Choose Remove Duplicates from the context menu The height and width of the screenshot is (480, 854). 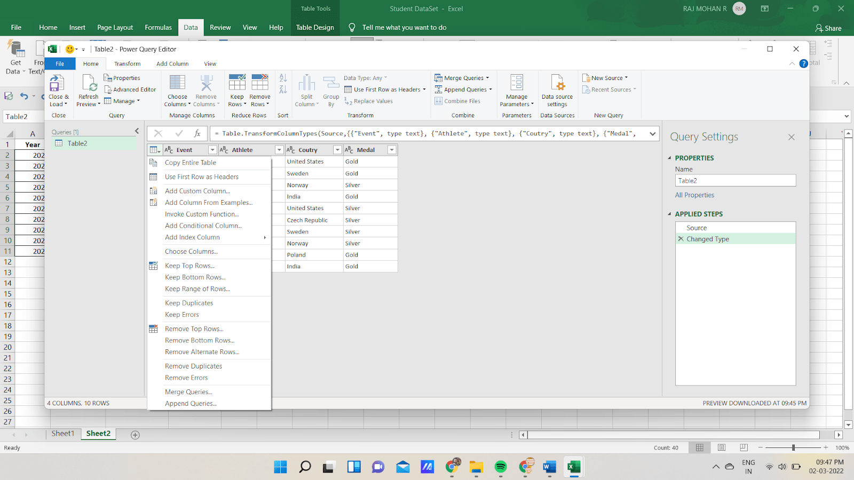193,366
